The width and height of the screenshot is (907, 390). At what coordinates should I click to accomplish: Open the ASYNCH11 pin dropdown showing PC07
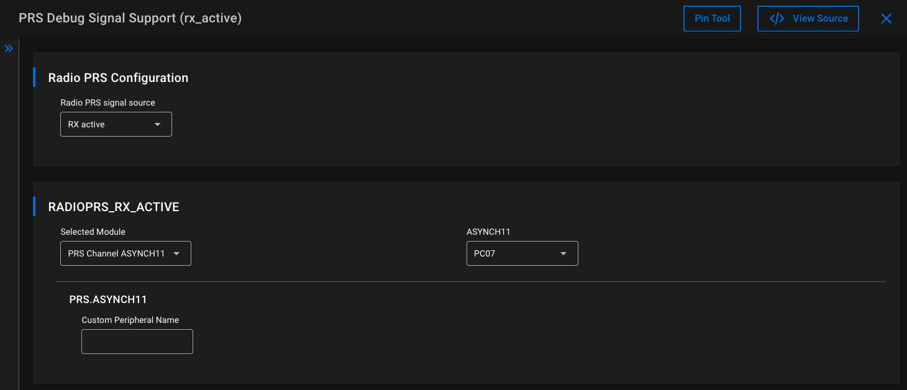pyautogui.click(x=522, y=253)
